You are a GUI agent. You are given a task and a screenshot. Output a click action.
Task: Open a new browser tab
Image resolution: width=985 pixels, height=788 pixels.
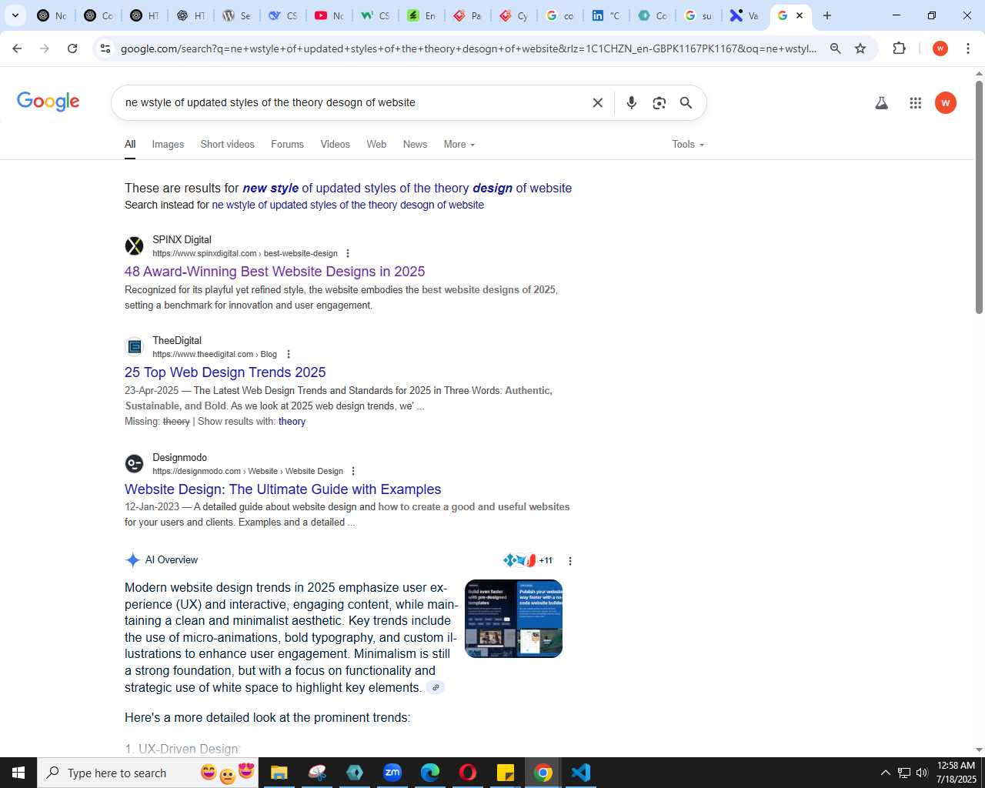point(827,15)
